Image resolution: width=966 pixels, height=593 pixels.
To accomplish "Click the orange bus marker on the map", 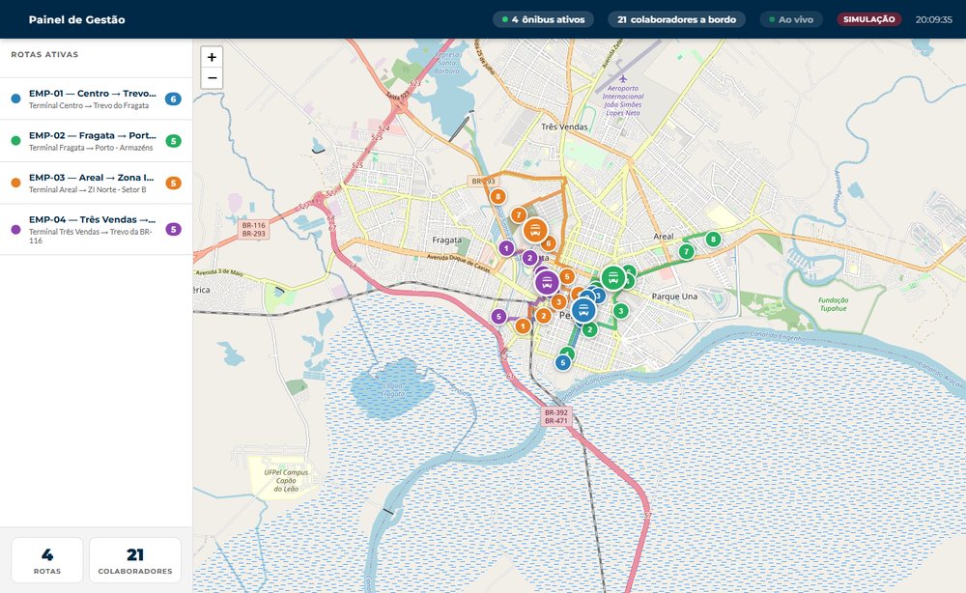I will click(535, 232).
